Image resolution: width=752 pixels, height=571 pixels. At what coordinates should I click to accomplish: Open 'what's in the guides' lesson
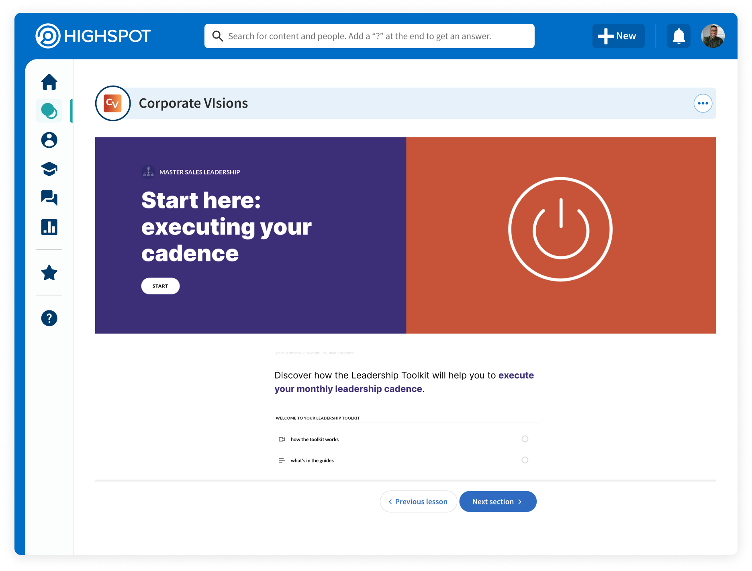tap(312, 461)
